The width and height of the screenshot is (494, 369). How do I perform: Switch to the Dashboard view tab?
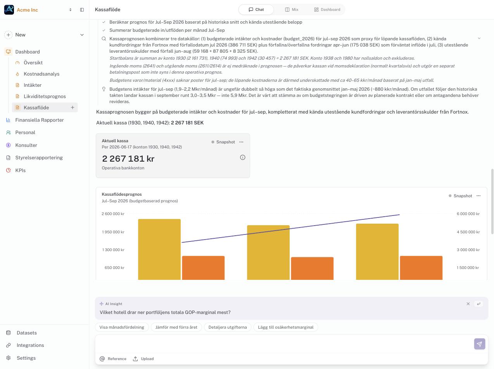point(327,10)
